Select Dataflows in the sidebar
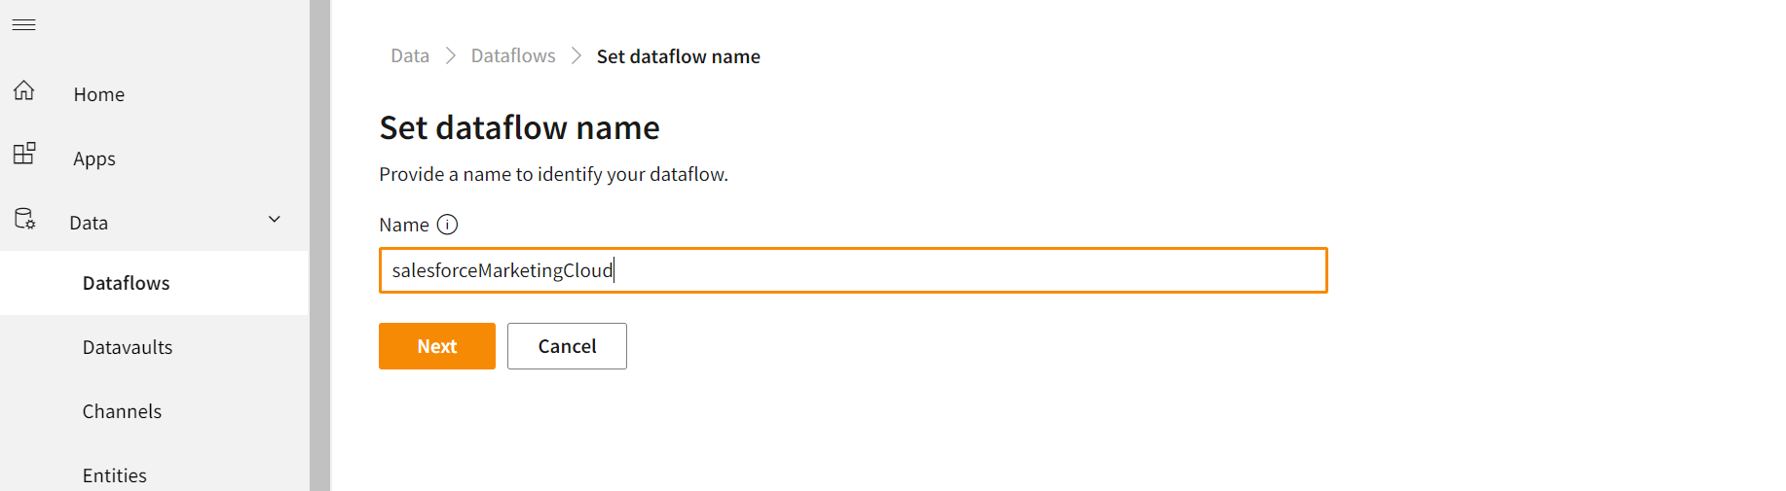 point(126,283)
